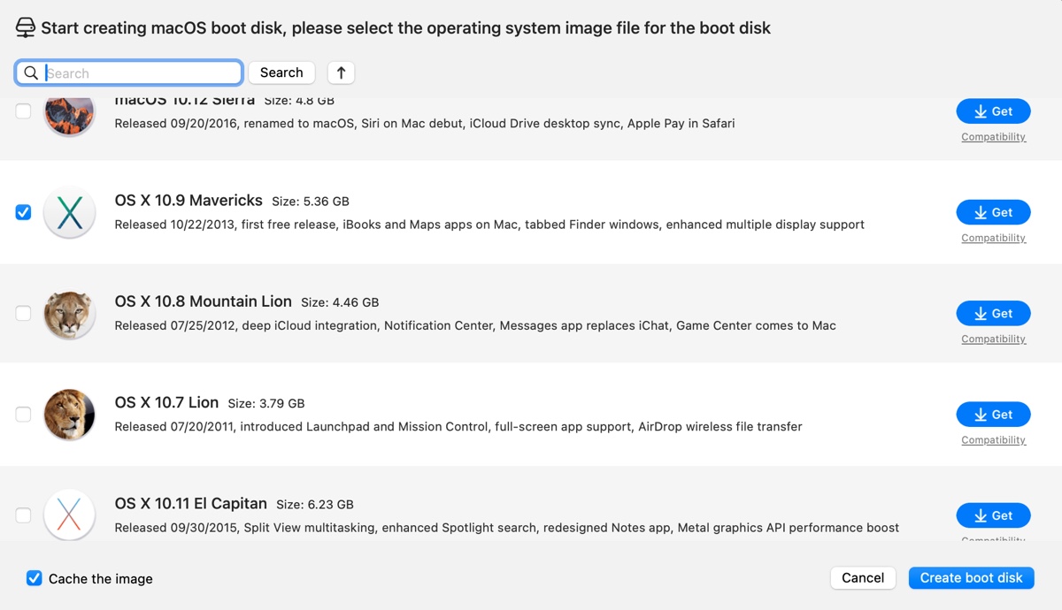Click the Mountain Lion OS icon
Image resolution: width=1062 pixels, height=610 pixels.
click(x=69, y=314)
